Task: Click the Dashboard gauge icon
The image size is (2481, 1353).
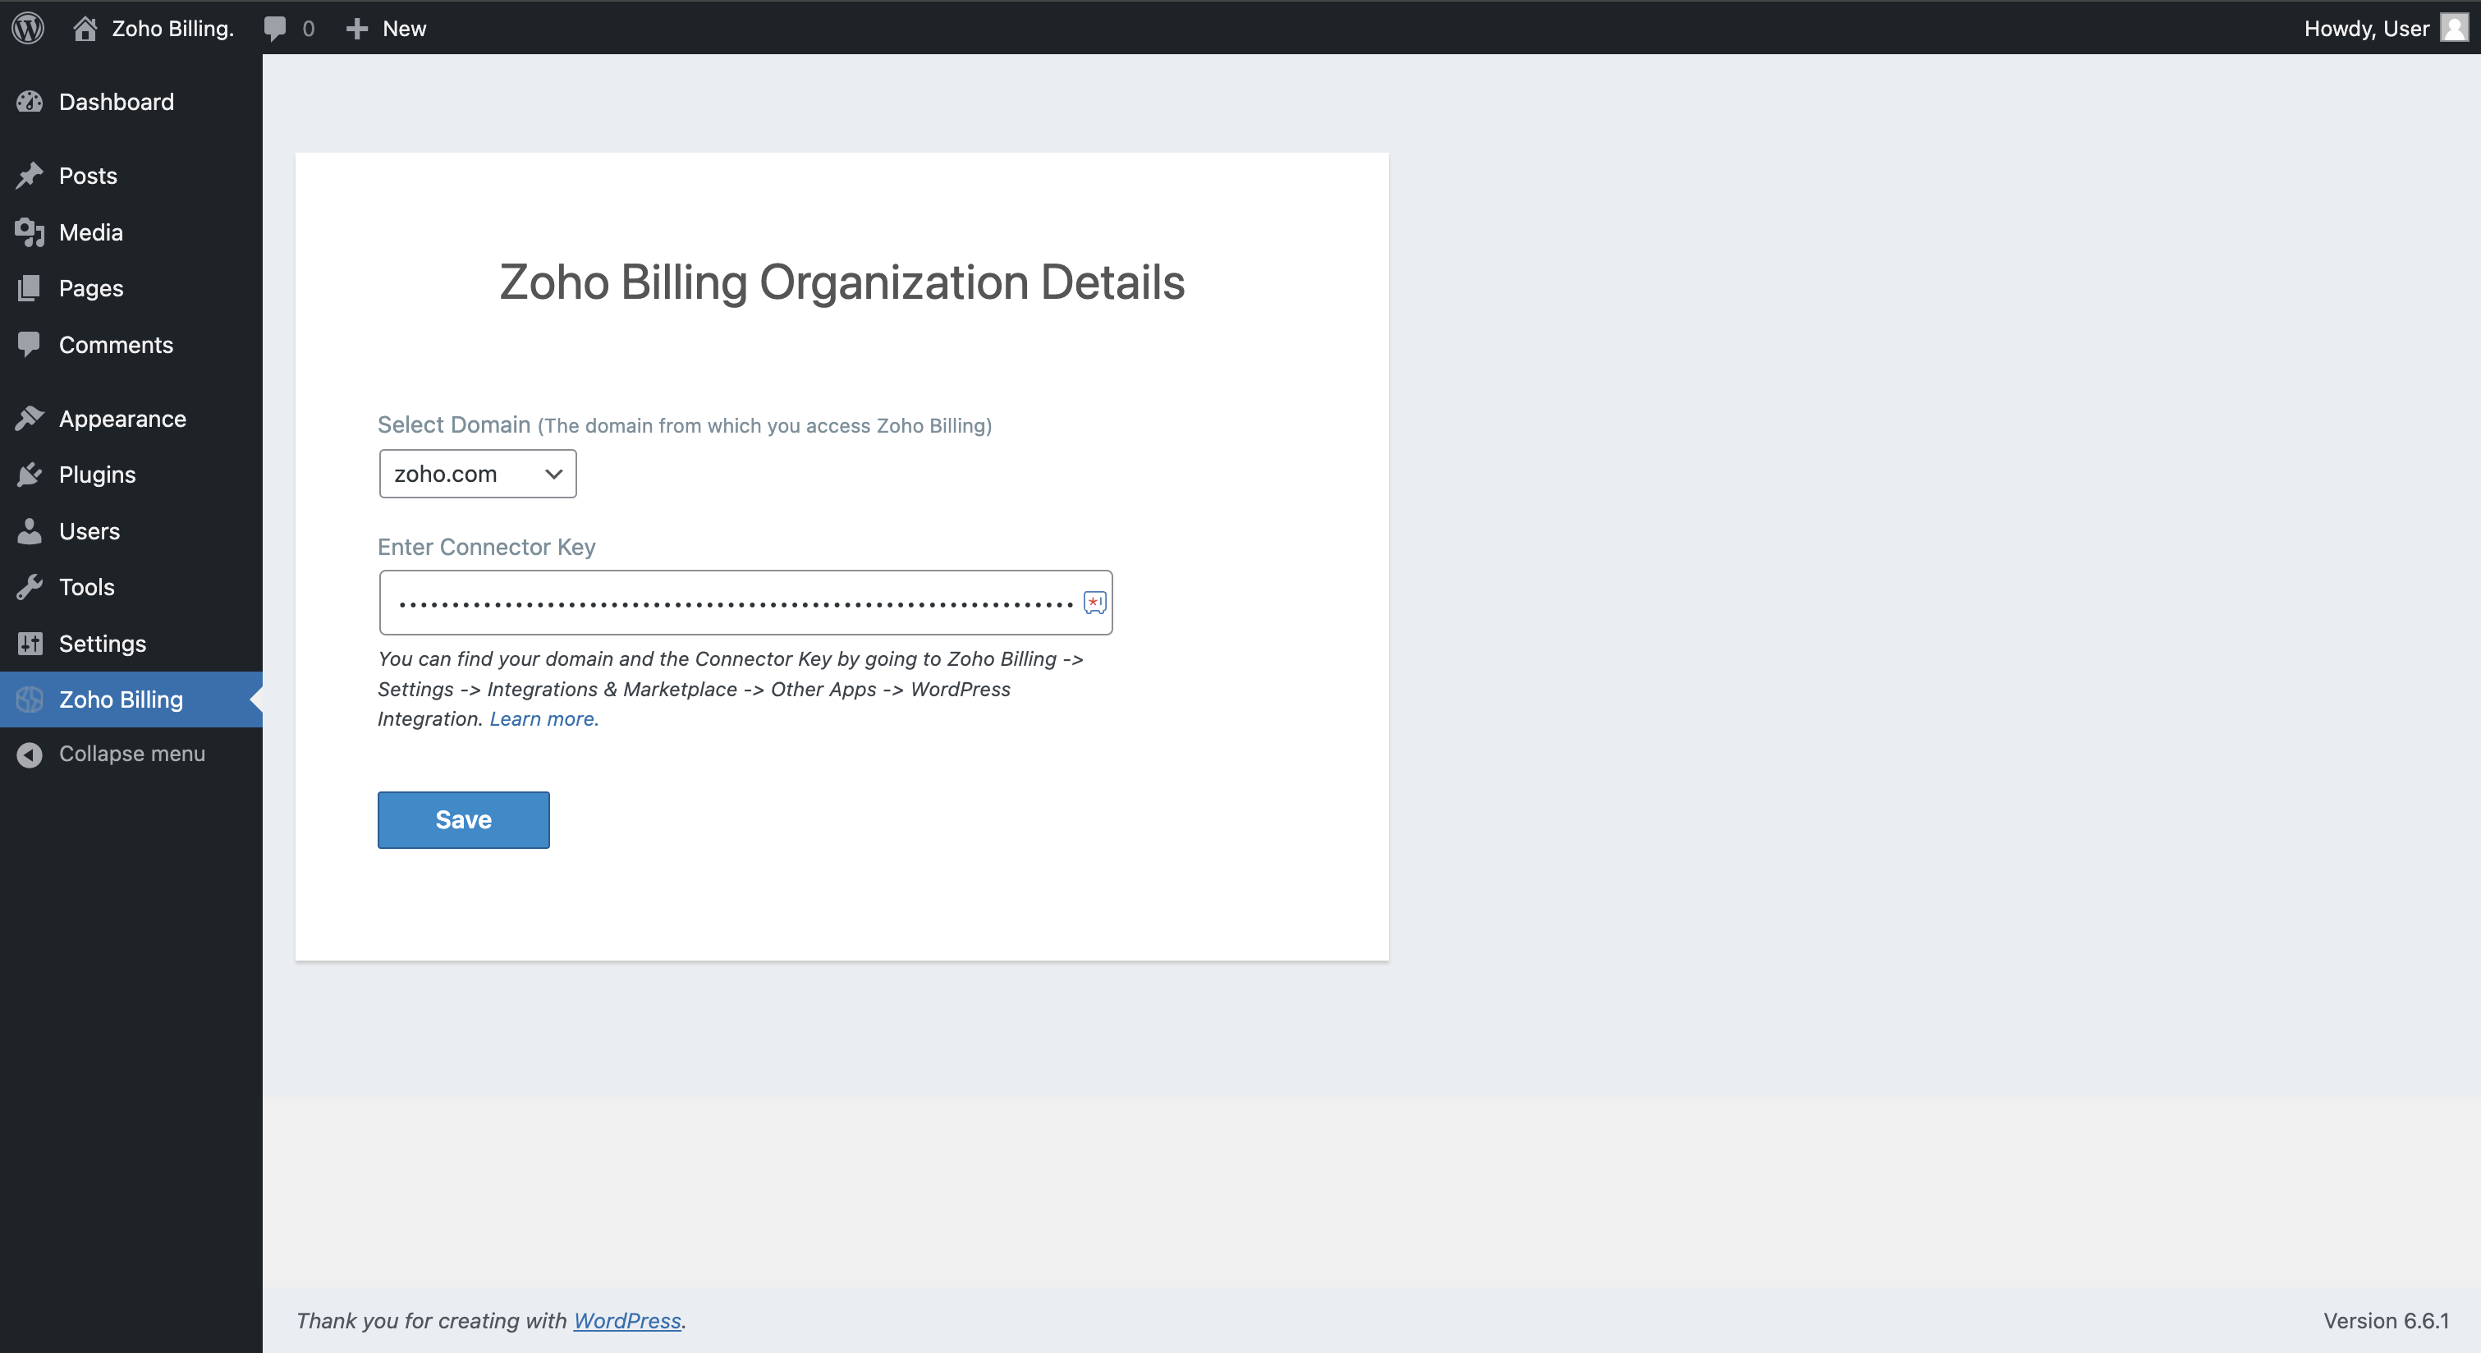Action: click(x=30, y=102)
